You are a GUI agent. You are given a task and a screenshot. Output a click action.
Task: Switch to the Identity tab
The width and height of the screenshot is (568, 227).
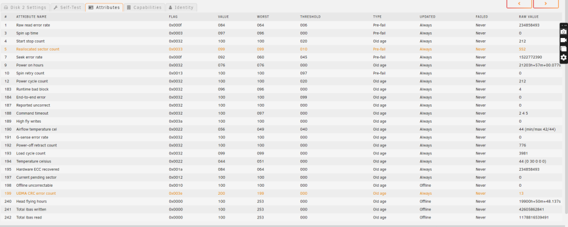(181, 7)
